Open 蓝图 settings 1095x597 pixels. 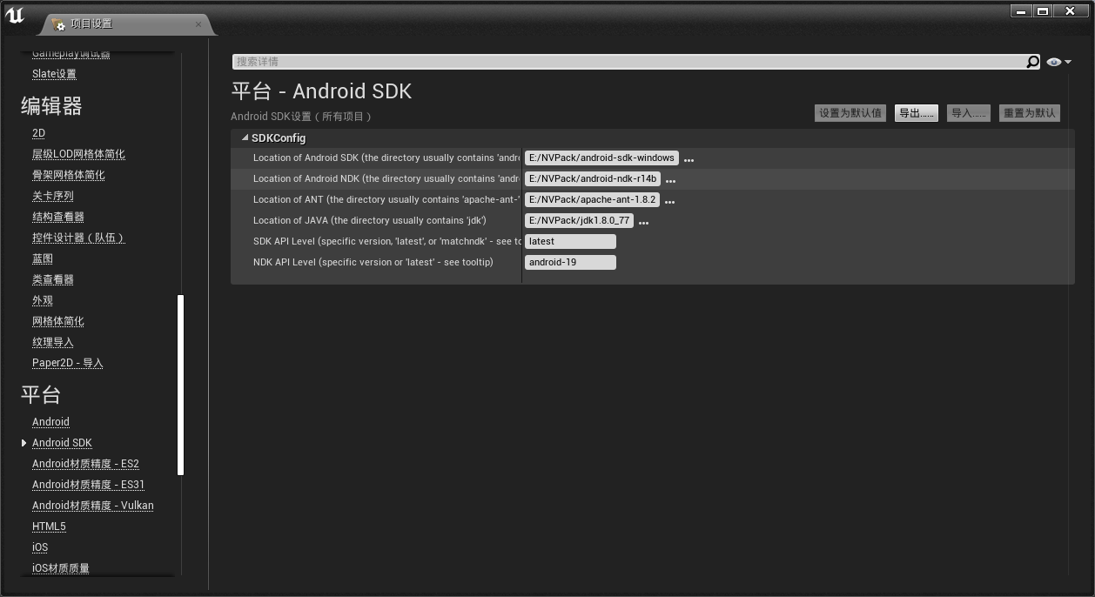[43, 258]
